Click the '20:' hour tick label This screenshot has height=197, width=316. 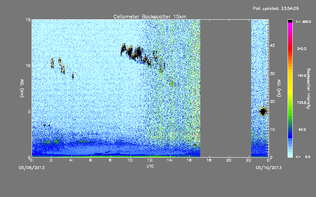(x=229, y=160)
